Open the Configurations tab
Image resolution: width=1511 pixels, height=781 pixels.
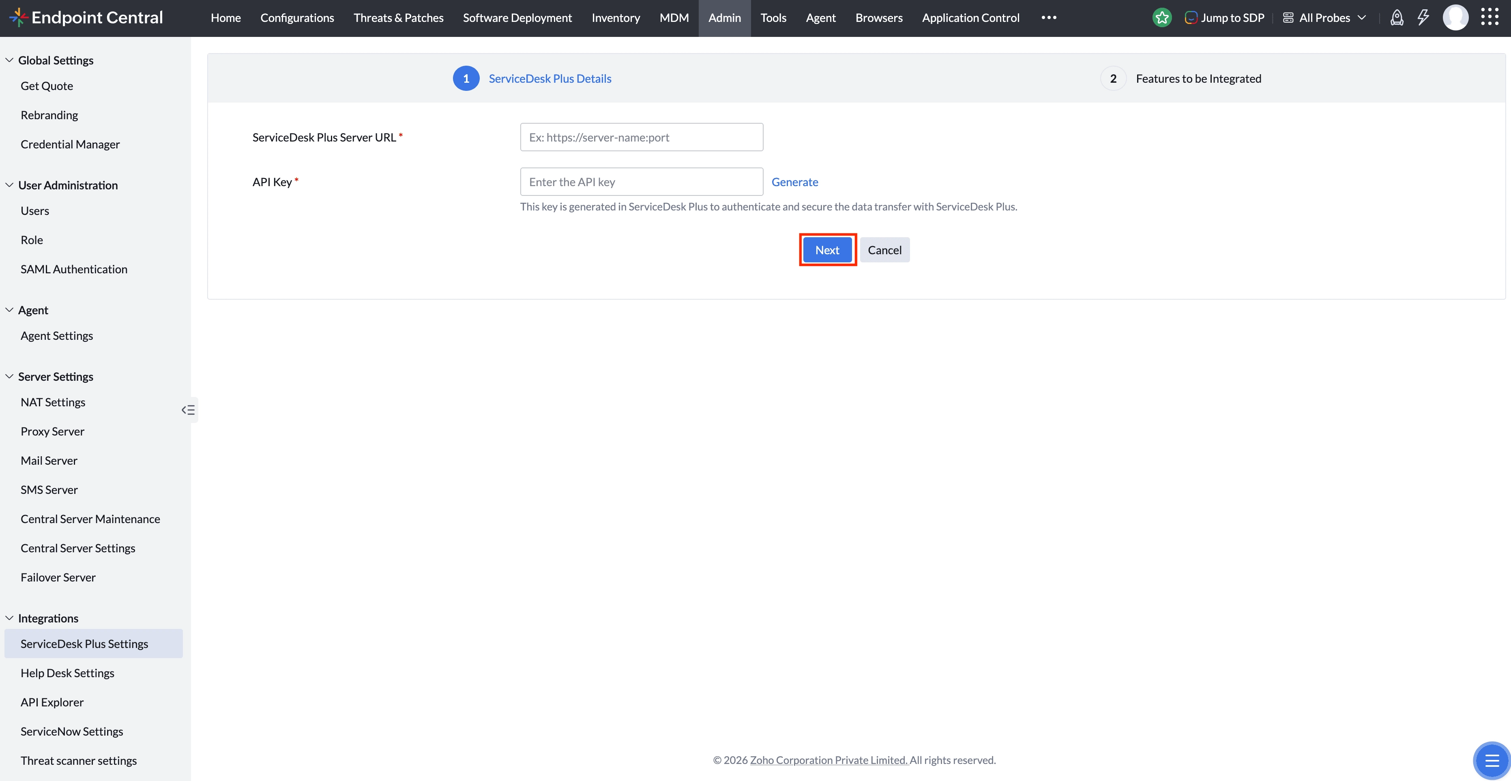[x=297, y=17]
